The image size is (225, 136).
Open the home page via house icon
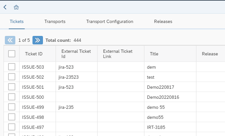coord(16,7)
